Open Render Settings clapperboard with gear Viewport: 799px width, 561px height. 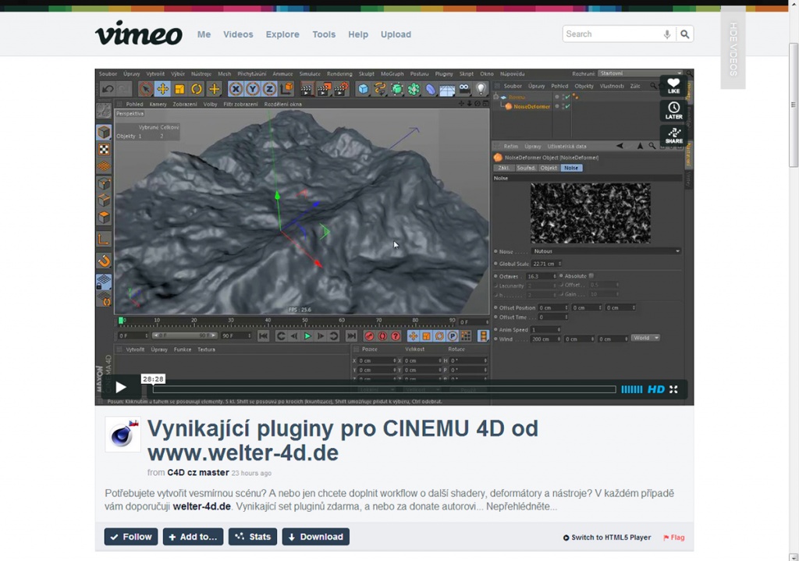[x=341, y=89]
